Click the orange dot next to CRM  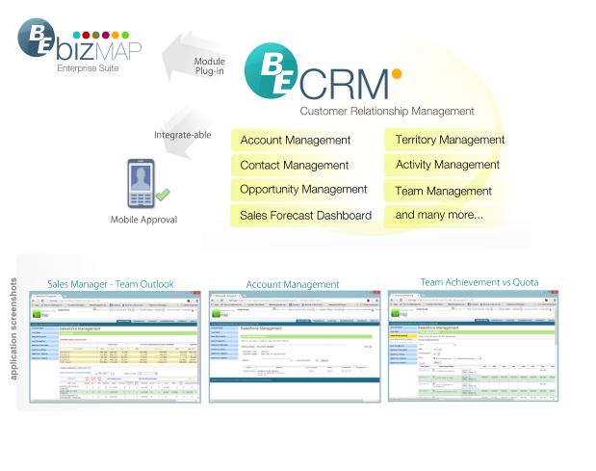pos(397,74)
